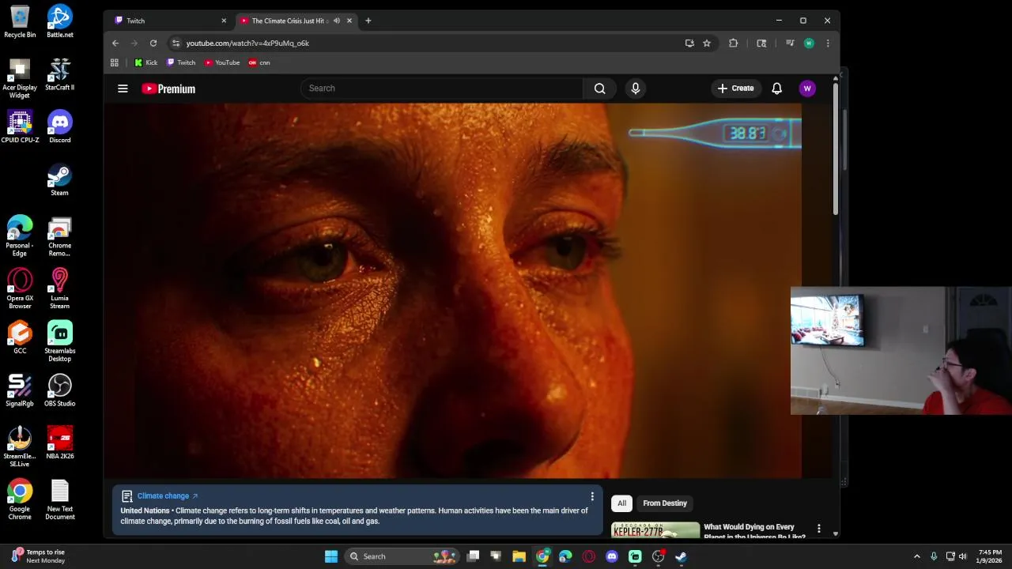Viewport: 1012px width, 569px height.
Task: Open Task View on taskbar
Action: point(473,556)
